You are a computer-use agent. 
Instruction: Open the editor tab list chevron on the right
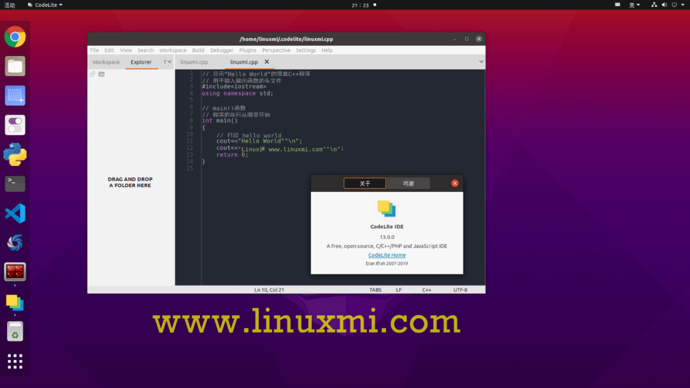[x=482, y=62]
